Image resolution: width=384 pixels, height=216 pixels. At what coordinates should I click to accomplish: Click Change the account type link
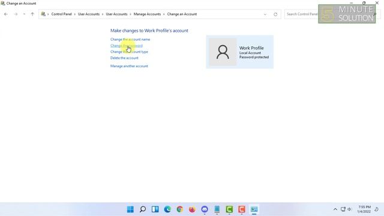tap(129, 52)
